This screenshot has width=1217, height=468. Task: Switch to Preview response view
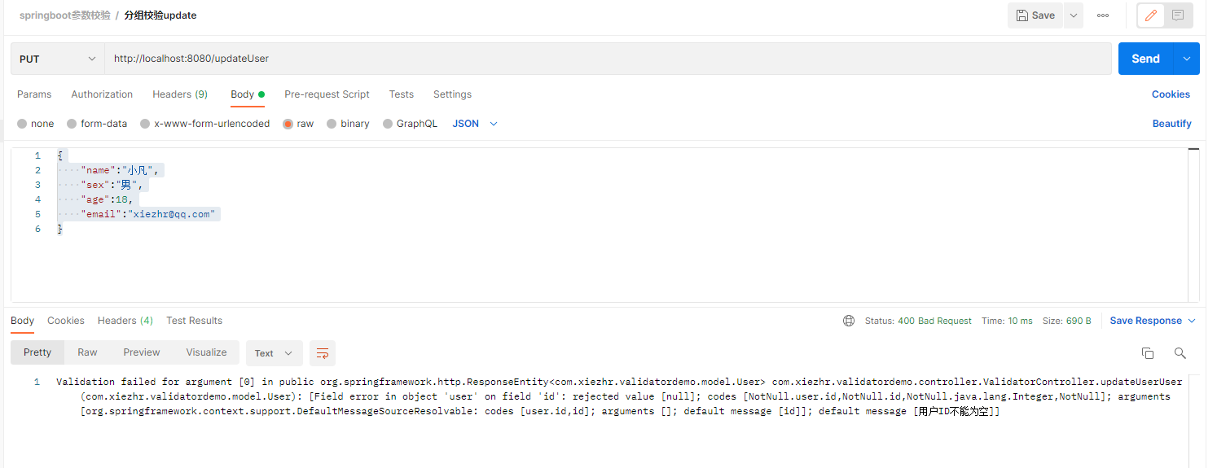pos(142,352)
